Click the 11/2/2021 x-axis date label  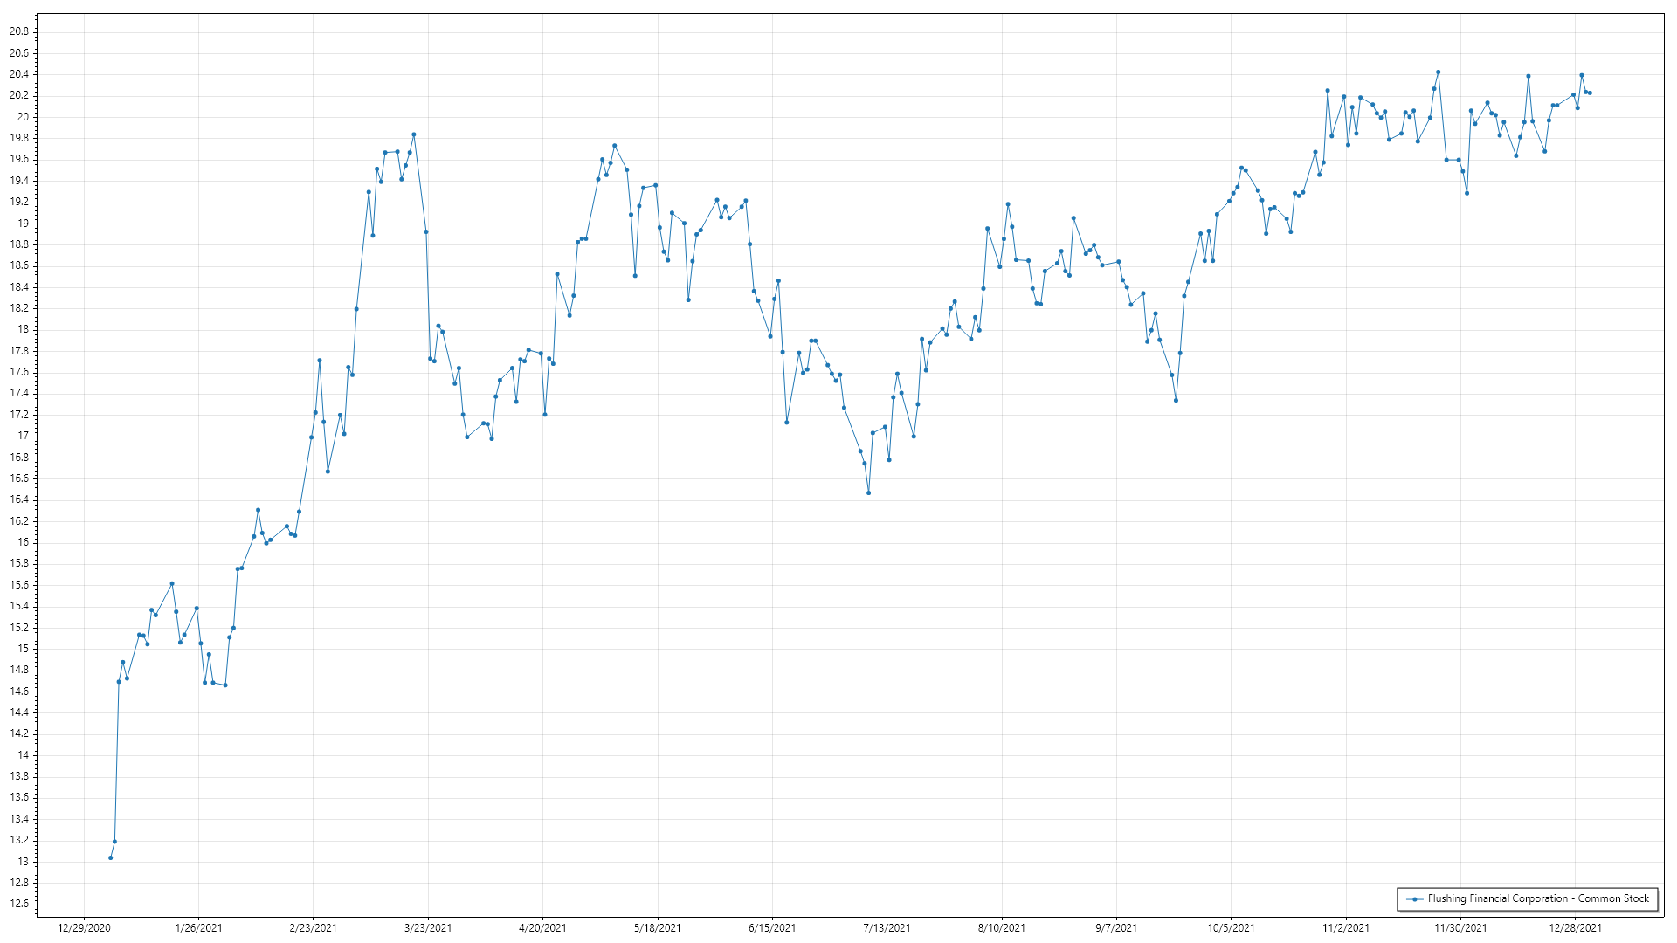point(1346,928)
